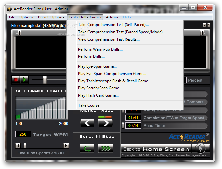Click Back to Home Screen button
Viewport: 222px width, 169px height.
(x=156, y=149)
